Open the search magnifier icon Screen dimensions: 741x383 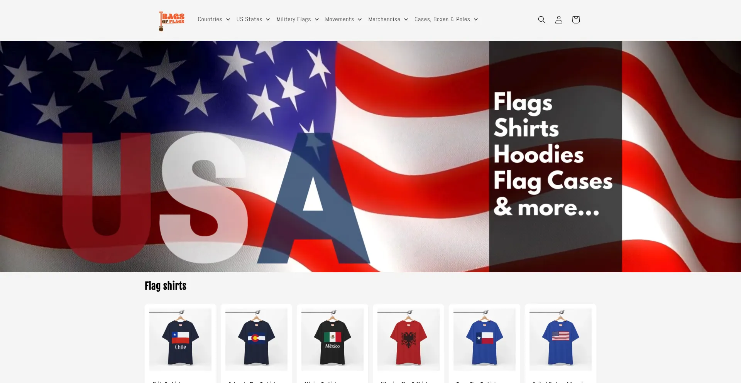(x=541, y=20)
